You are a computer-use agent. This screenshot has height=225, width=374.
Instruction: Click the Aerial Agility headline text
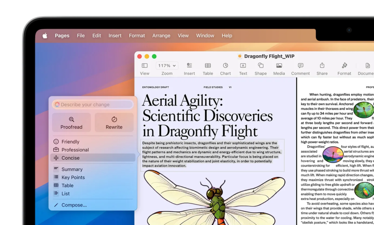(x=207, y=116)
